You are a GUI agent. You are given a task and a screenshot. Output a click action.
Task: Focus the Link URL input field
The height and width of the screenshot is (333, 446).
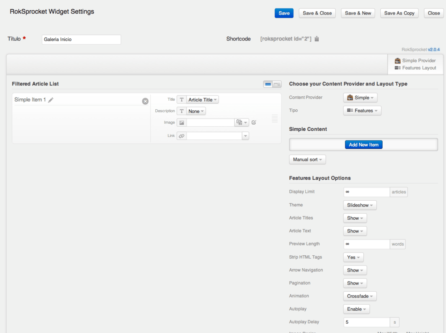click(x=214, y=136)
